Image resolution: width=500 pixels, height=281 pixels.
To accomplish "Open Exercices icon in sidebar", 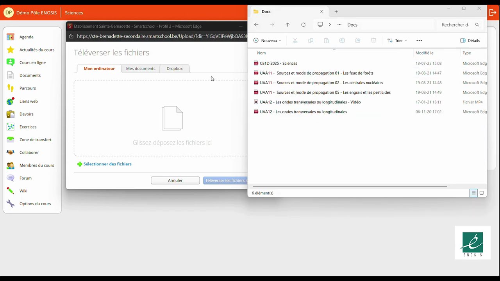I will [11, 127].
